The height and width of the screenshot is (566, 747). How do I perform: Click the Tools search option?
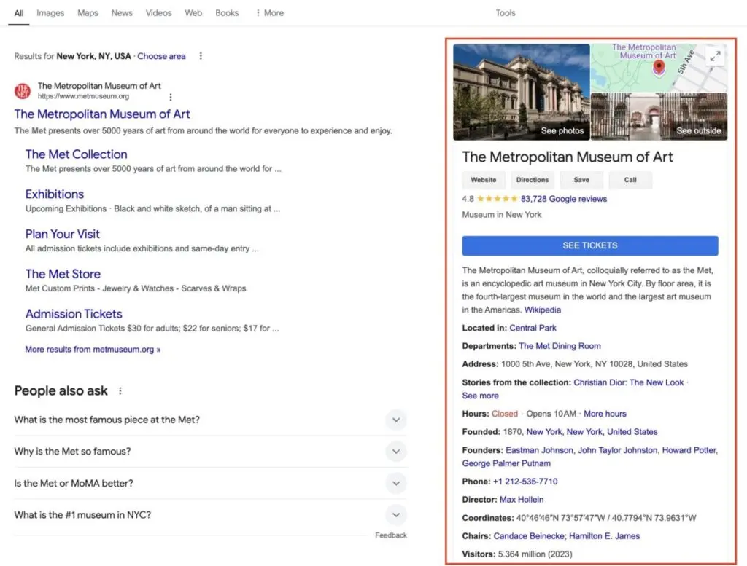tap(506, 13)
